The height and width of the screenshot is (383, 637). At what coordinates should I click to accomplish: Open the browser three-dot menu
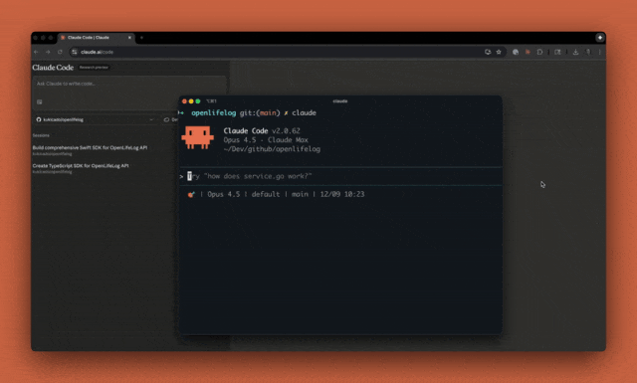599,52
